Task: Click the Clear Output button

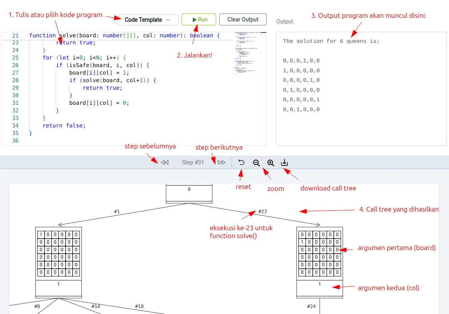Action: pos(243,19)
